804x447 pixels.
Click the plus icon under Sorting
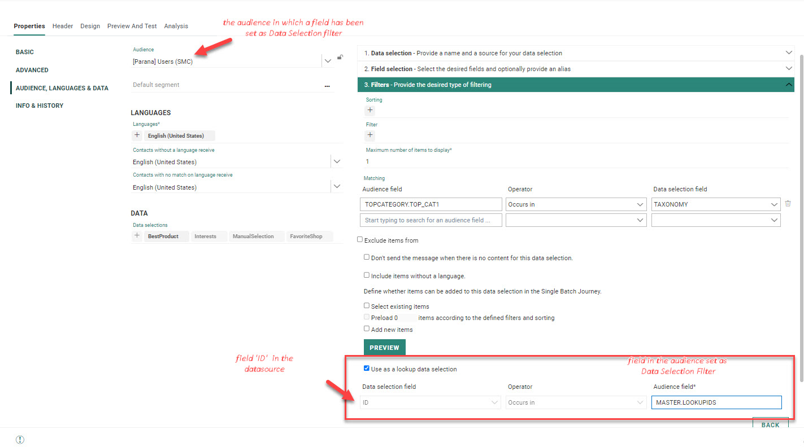tap(370, 111)
